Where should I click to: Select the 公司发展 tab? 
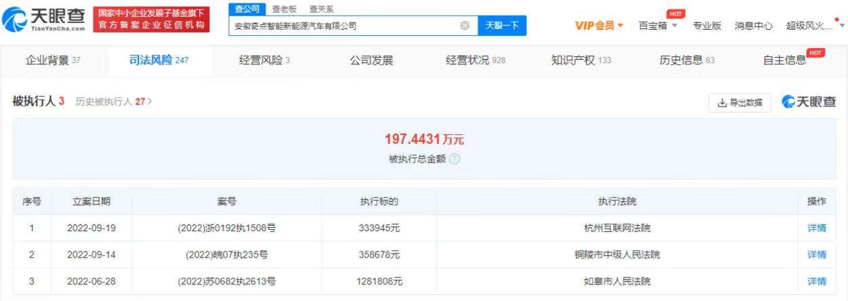(371, 60)
